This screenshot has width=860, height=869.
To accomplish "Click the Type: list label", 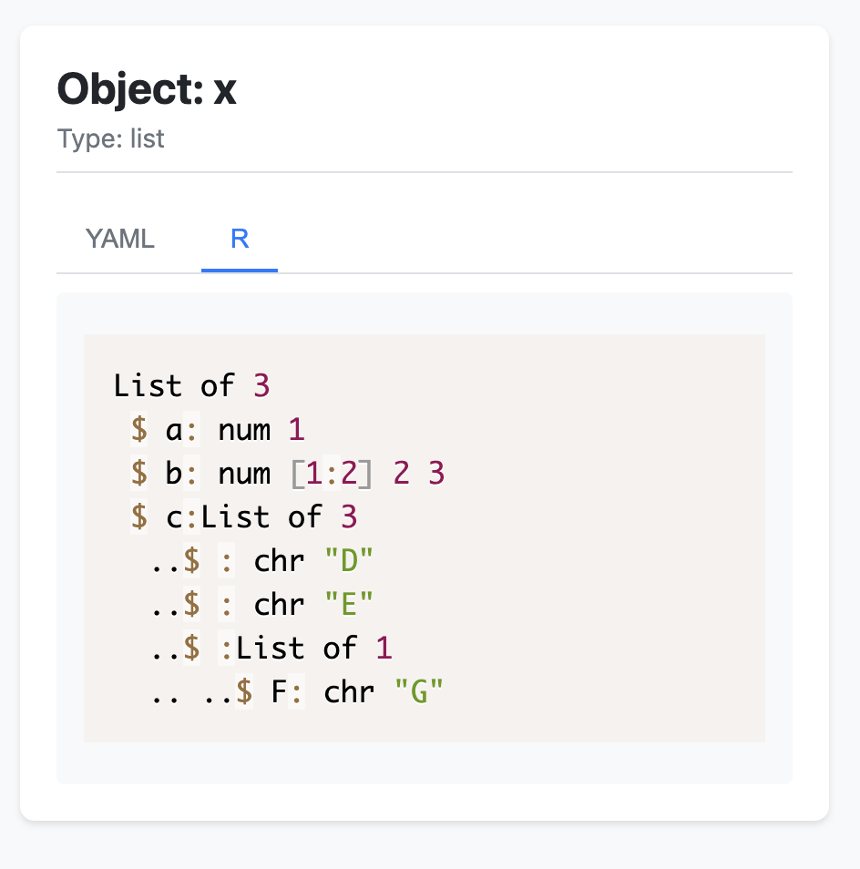I will click(x=110, y=138).
